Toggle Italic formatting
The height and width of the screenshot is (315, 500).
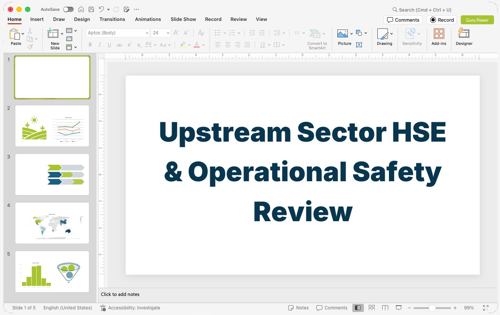[x=99, y=45]
